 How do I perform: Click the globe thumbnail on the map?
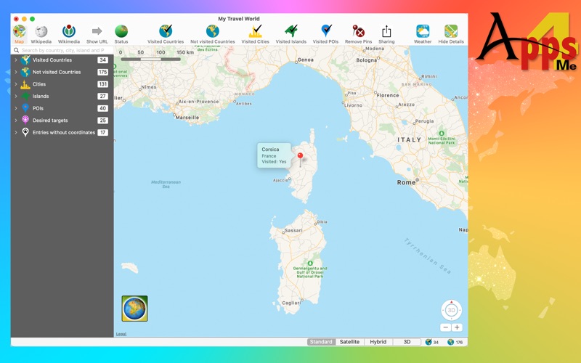coord(134,308)
